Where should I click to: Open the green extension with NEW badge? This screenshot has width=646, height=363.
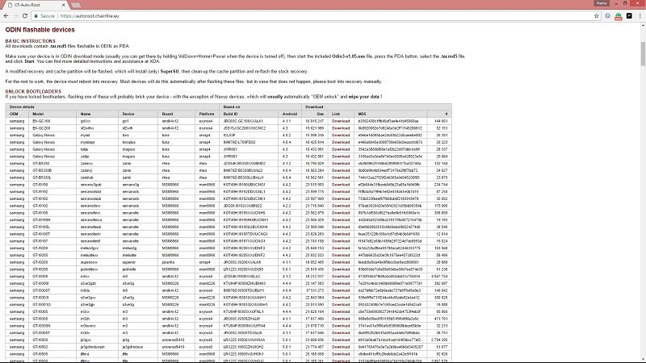[x=619, y=16]
